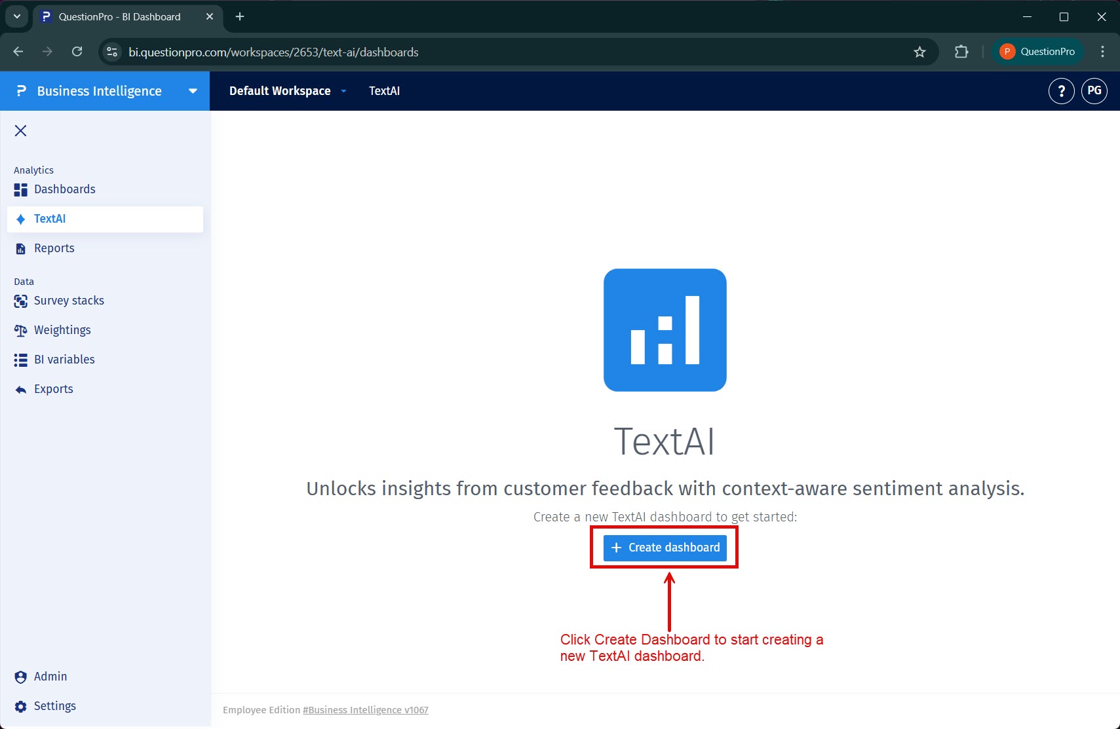The height and width of the screenshot is (729, 1120).
Task: Open the Business Intelligence workspace dropdown
Action: click(192, 91)
